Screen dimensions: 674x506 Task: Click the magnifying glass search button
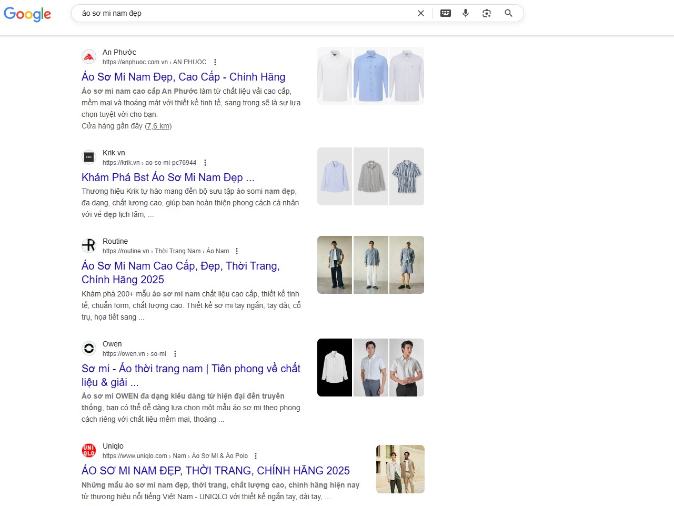pyautogui.click(x=508, y=13)
